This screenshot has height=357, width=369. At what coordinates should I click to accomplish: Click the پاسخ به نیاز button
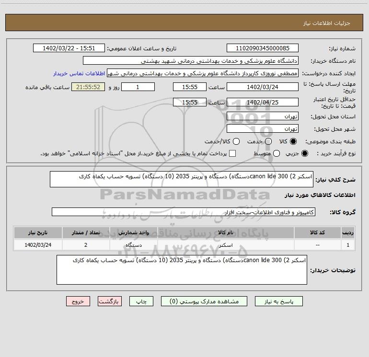tap(278, 301)
